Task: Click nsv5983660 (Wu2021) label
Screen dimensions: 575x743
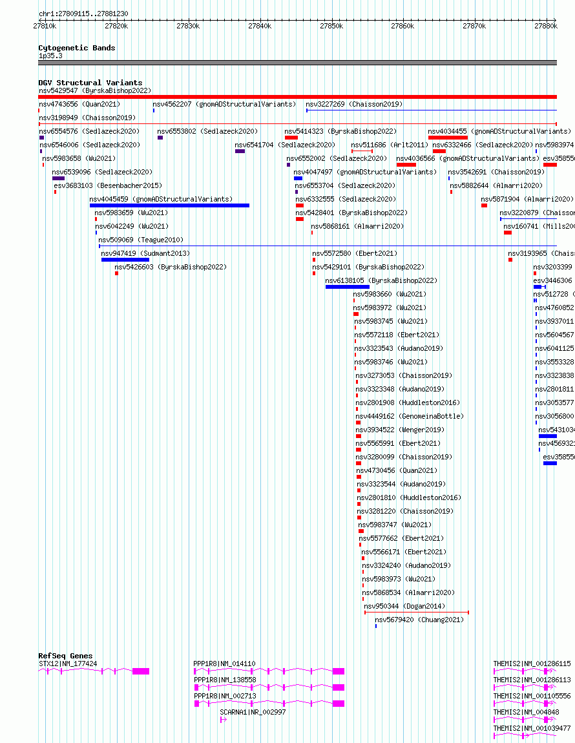Action: pos(390,294)
